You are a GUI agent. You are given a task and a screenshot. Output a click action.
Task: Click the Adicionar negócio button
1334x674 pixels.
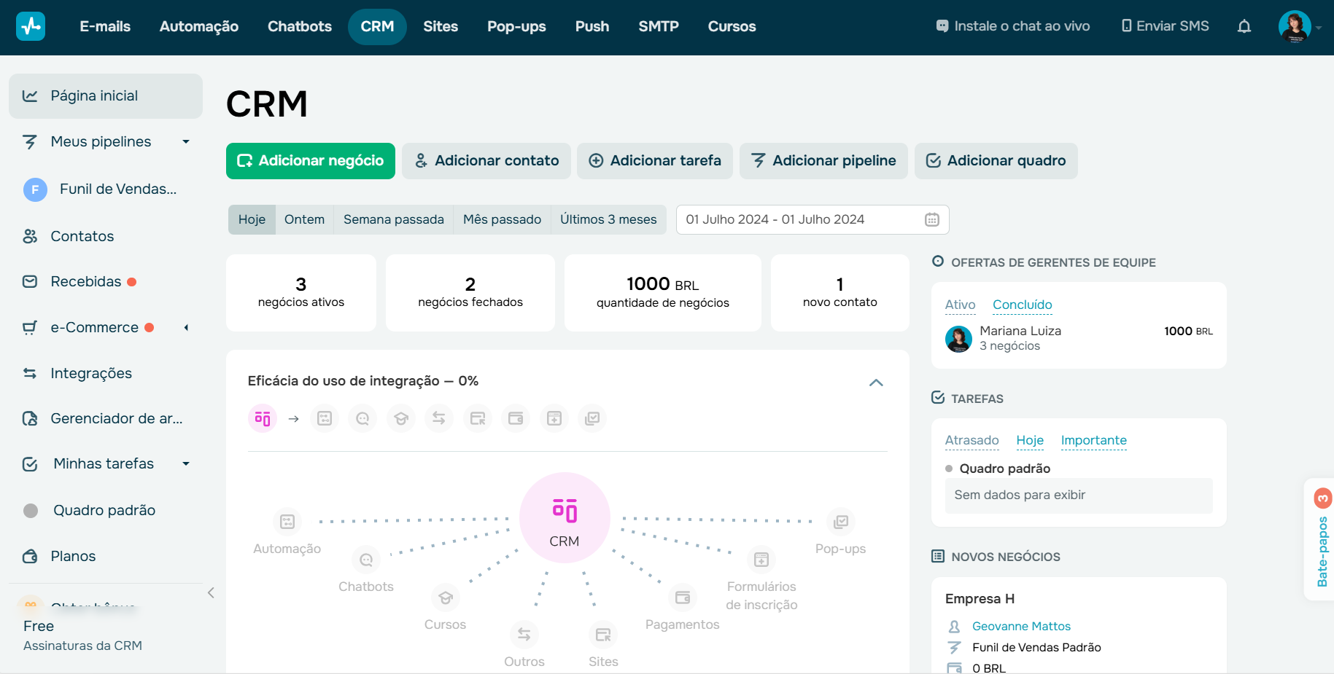click(310, 160)
